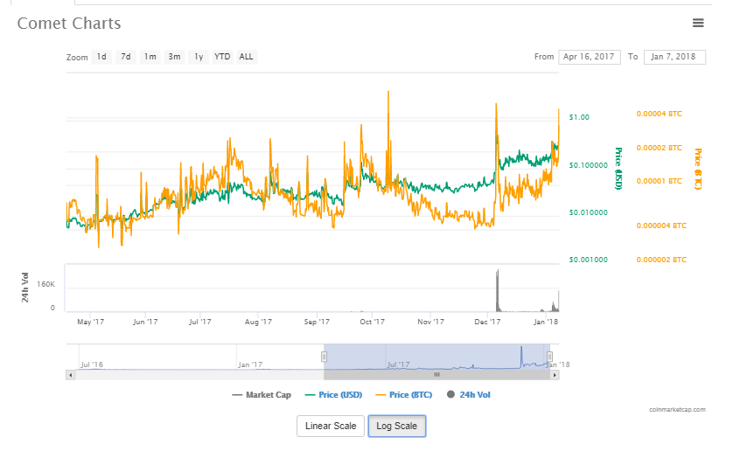Open the chart hamburger menu
The image size is (740, 465).
point(698,23)
